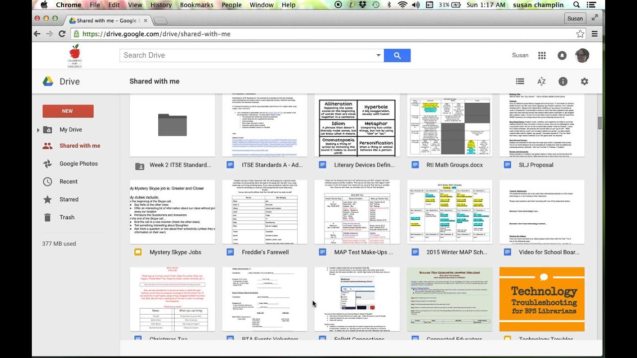Screen dimensions: 637x358
Task: Open Mystery Skype Jobs thumbnail
Action: tap(173, 212)
